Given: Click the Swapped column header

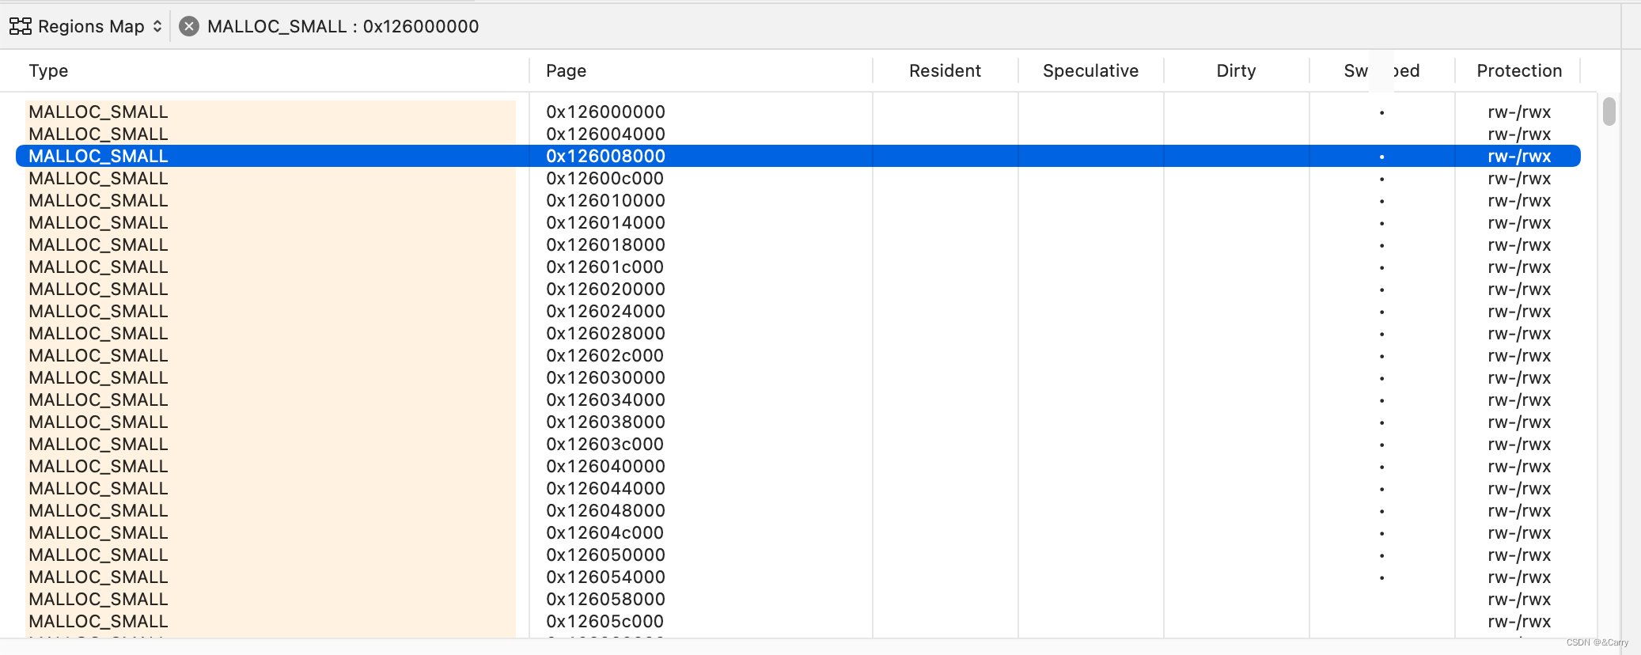Looking at the screenshot, I should pos(1381,70).
